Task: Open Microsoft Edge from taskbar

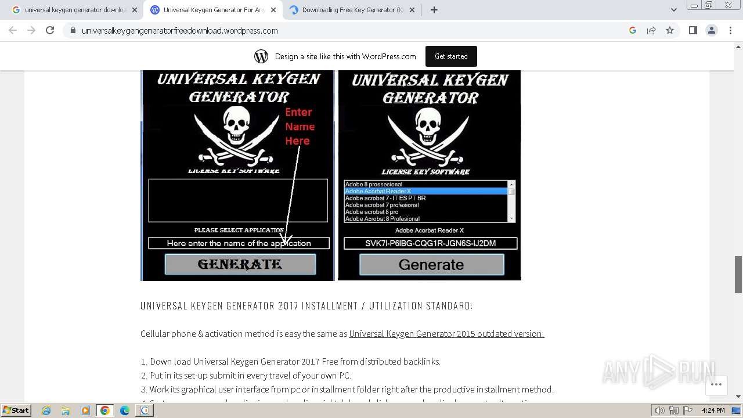Action: (x=125, y=410)
